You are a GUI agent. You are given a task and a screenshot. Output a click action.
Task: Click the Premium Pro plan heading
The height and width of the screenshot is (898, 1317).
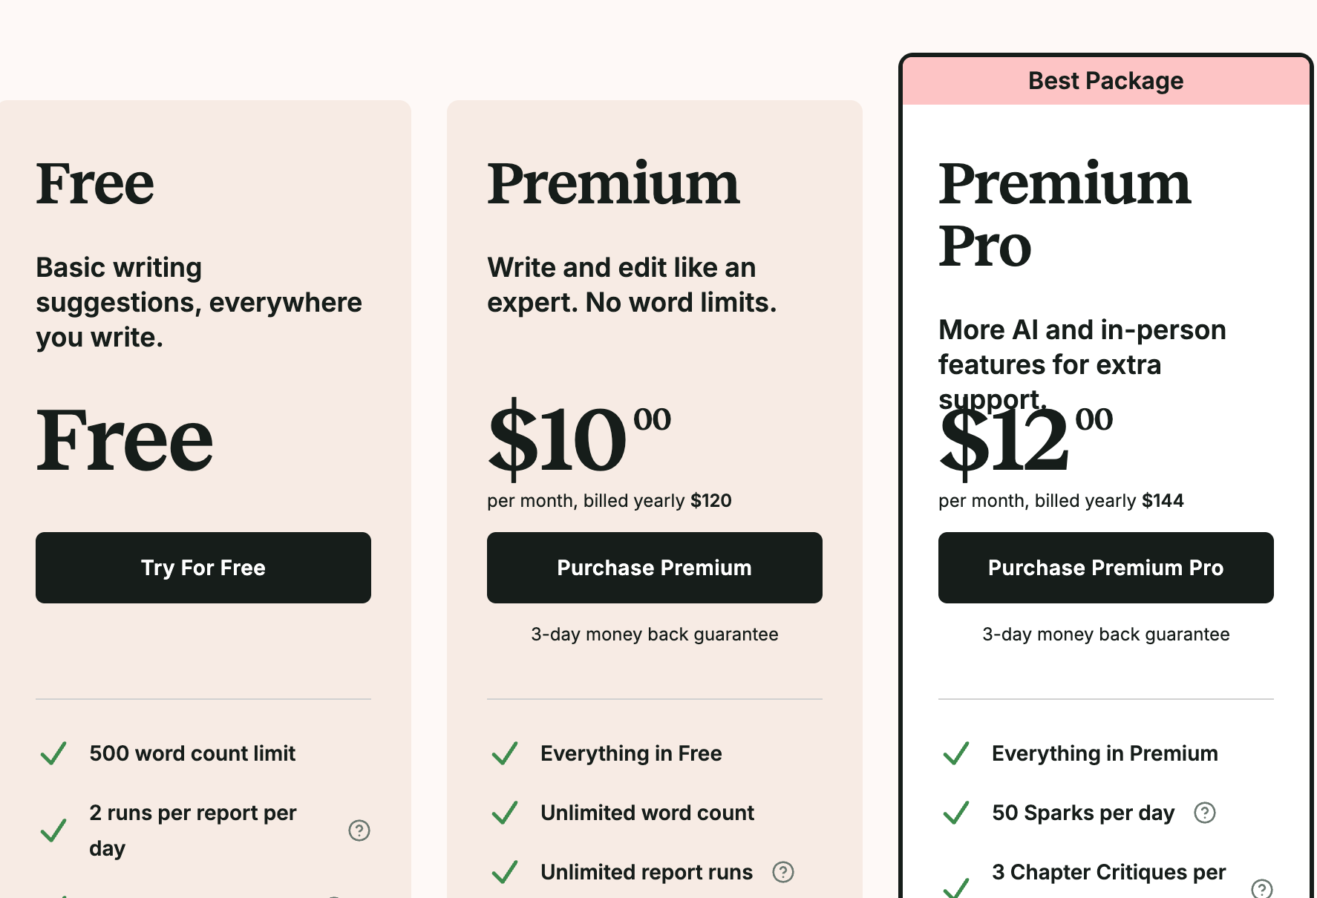coord(1064,214)
